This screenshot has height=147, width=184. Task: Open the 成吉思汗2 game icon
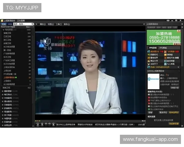pos(149,51)
